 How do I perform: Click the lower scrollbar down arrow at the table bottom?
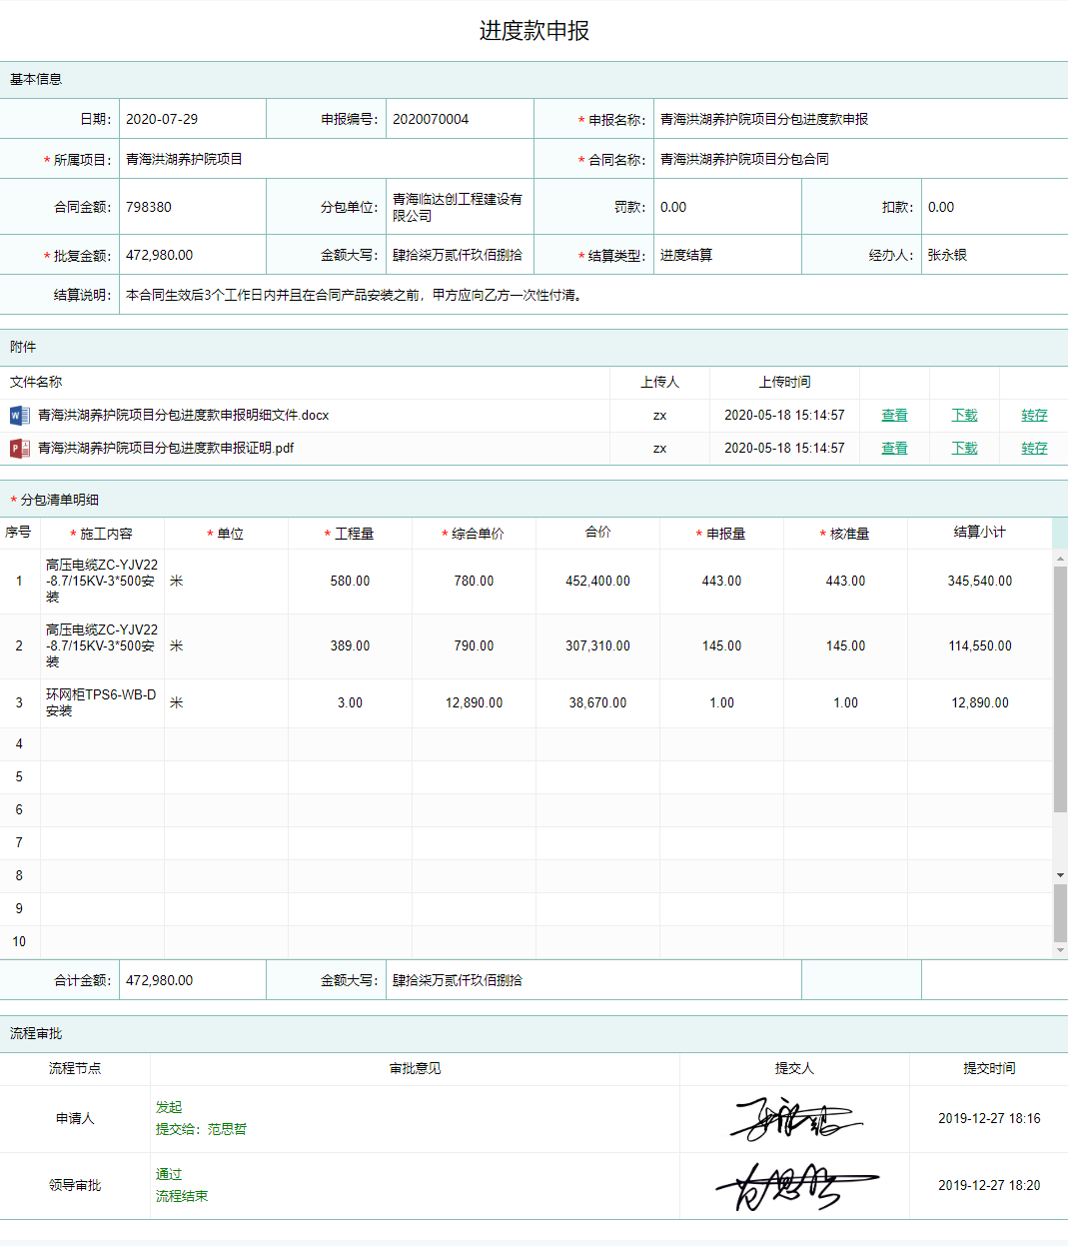click(x=1060, y=950)
